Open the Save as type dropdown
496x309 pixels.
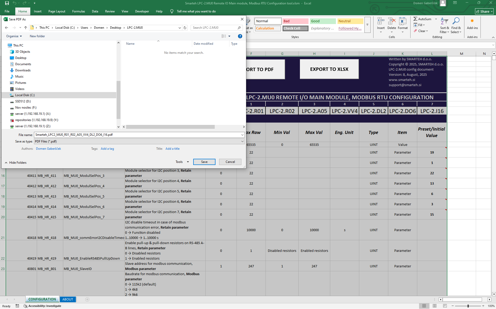242,141
